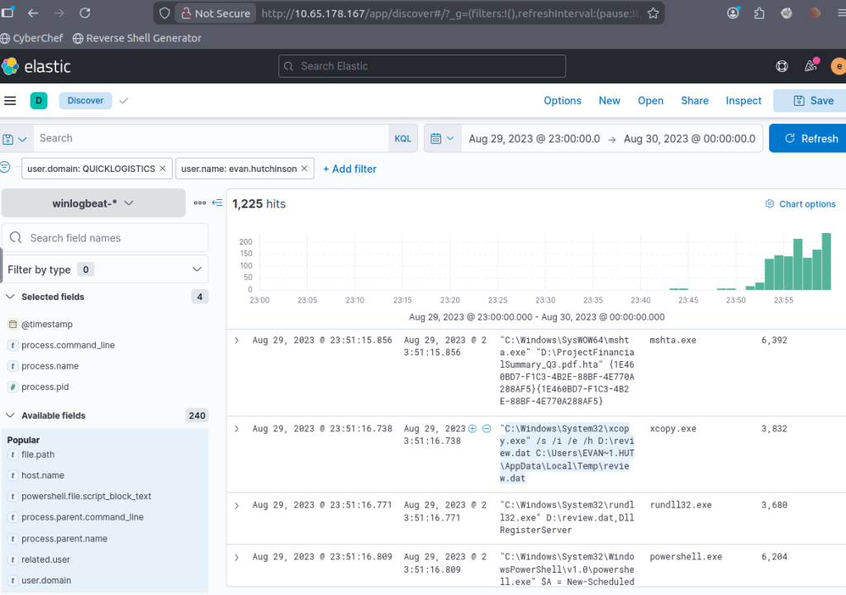This screenshot has height=595, width=846.
Task: Click the Elastic logo home icon
Action: pos(11,66)
